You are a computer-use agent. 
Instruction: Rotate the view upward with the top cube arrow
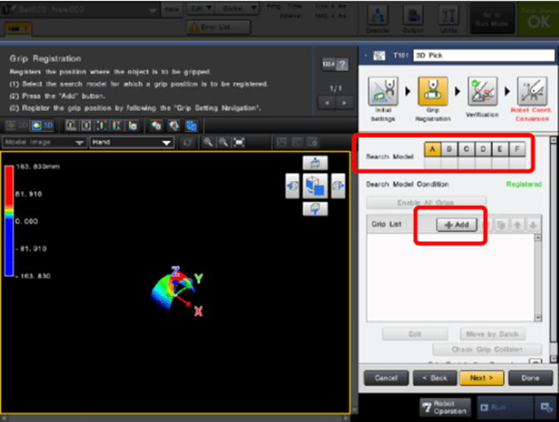tap(315, 163)
